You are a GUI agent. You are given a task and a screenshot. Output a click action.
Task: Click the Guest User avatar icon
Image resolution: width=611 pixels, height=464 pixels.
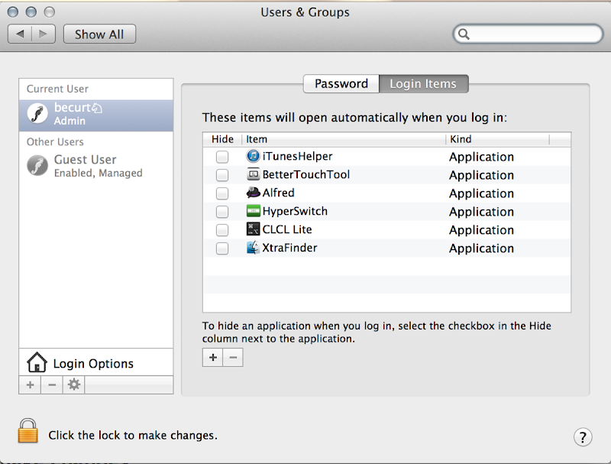37,165
